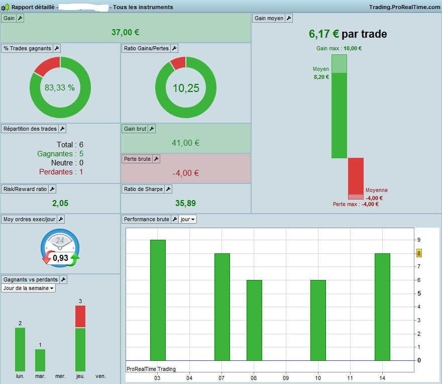The height and width of the screenshot is (384, 442).
Task: Click wrench beside Moy ordres exec/jour
Action: pos(61,219)
